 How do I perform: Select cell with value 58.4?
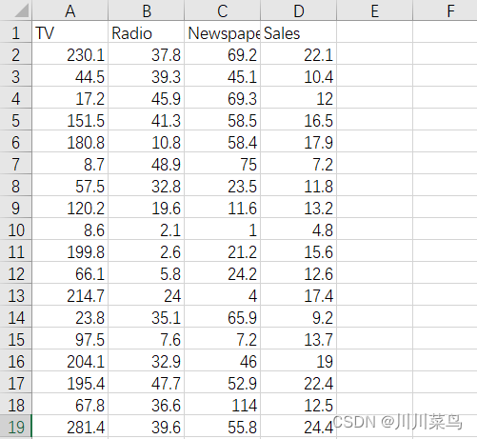click(223, 142)
